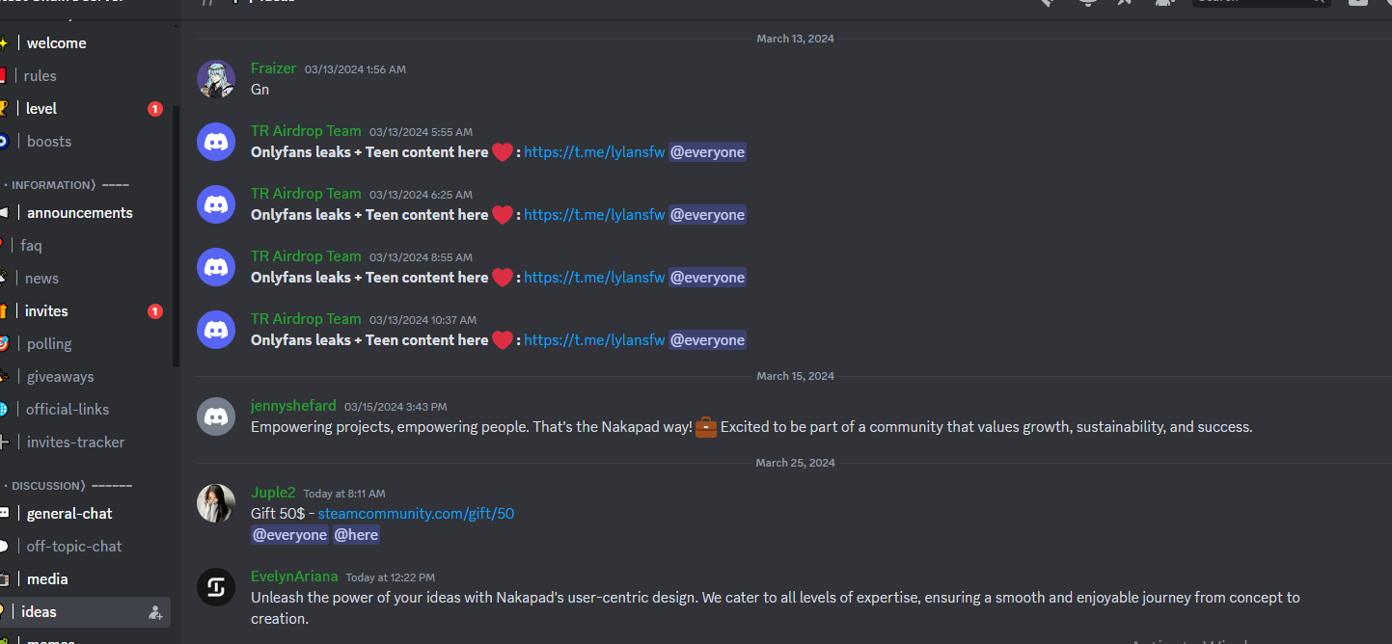Click create invite icon on ideas channel
This screenshot has width=1392, height=644.
[x=155, y=612]
